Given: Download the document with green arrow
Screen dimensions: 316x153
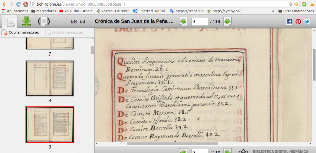Looking at the screenshot, I should click(26, 21).
